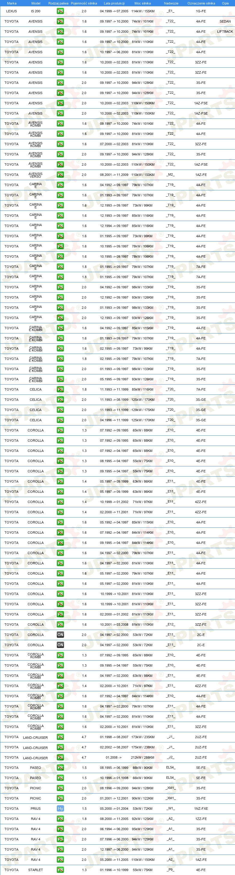Click the fuel icon in the CARINA E KOMBI 7A-FE row
Viewport: 235px width, 875px height.
60,359
